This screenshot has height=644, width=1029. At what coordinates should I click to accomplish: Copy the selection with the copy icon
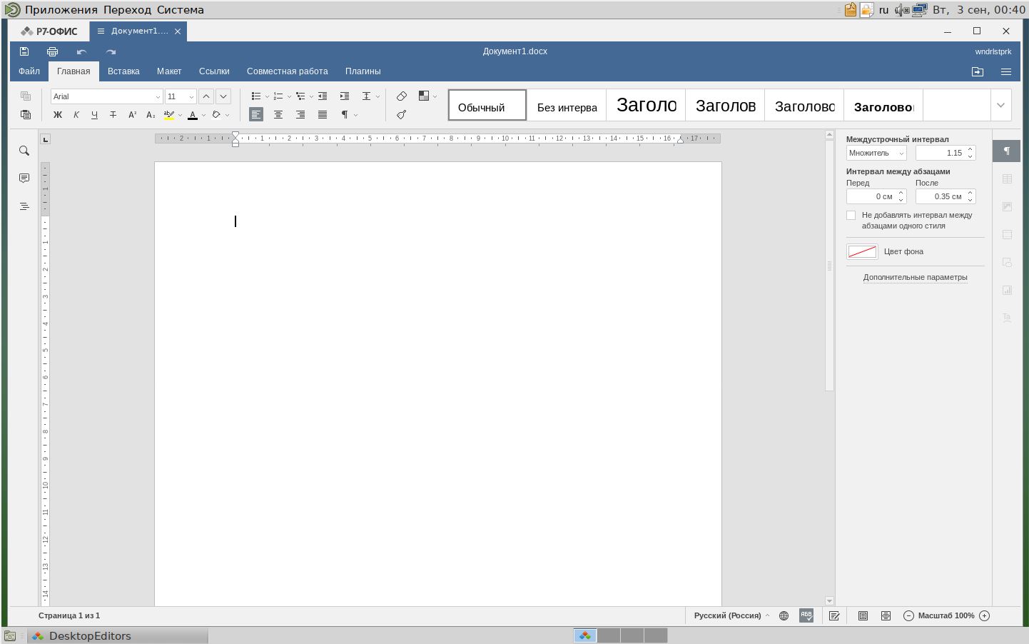coord(26,96)
